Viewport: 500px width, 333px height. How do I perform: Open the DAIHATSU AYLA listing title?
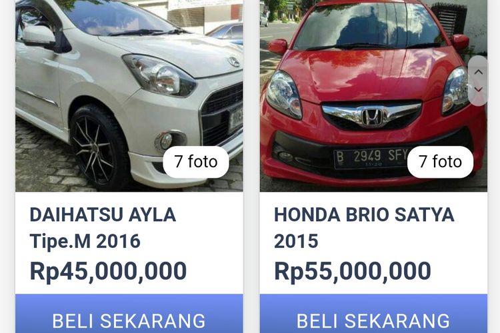click(103, 214)
